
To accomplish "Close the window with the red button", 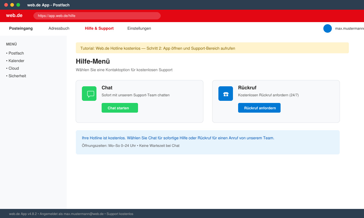I will coord(6,5).
